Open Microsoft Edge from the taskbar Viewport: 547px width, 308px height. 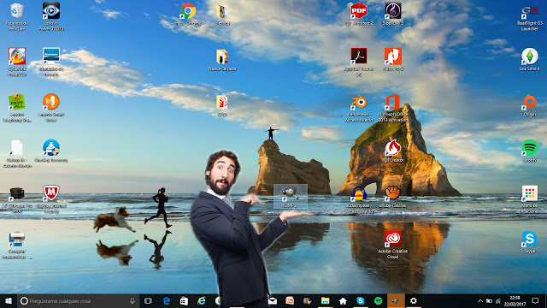coord(167,300)
